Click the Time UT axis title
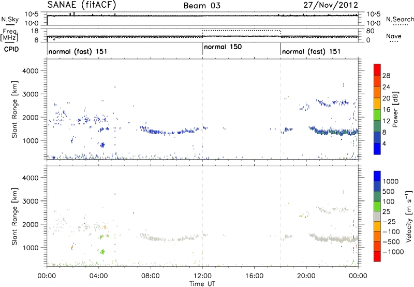This screenshot has width=414, height=287. [202, 284]
